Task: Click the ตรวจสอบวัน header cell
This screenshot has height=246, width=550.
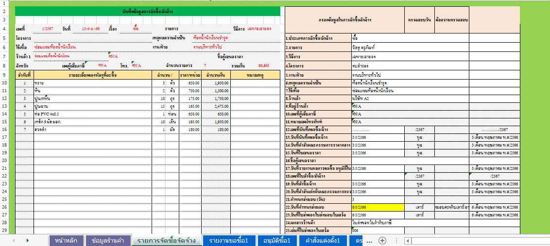Action: [419, 20]
